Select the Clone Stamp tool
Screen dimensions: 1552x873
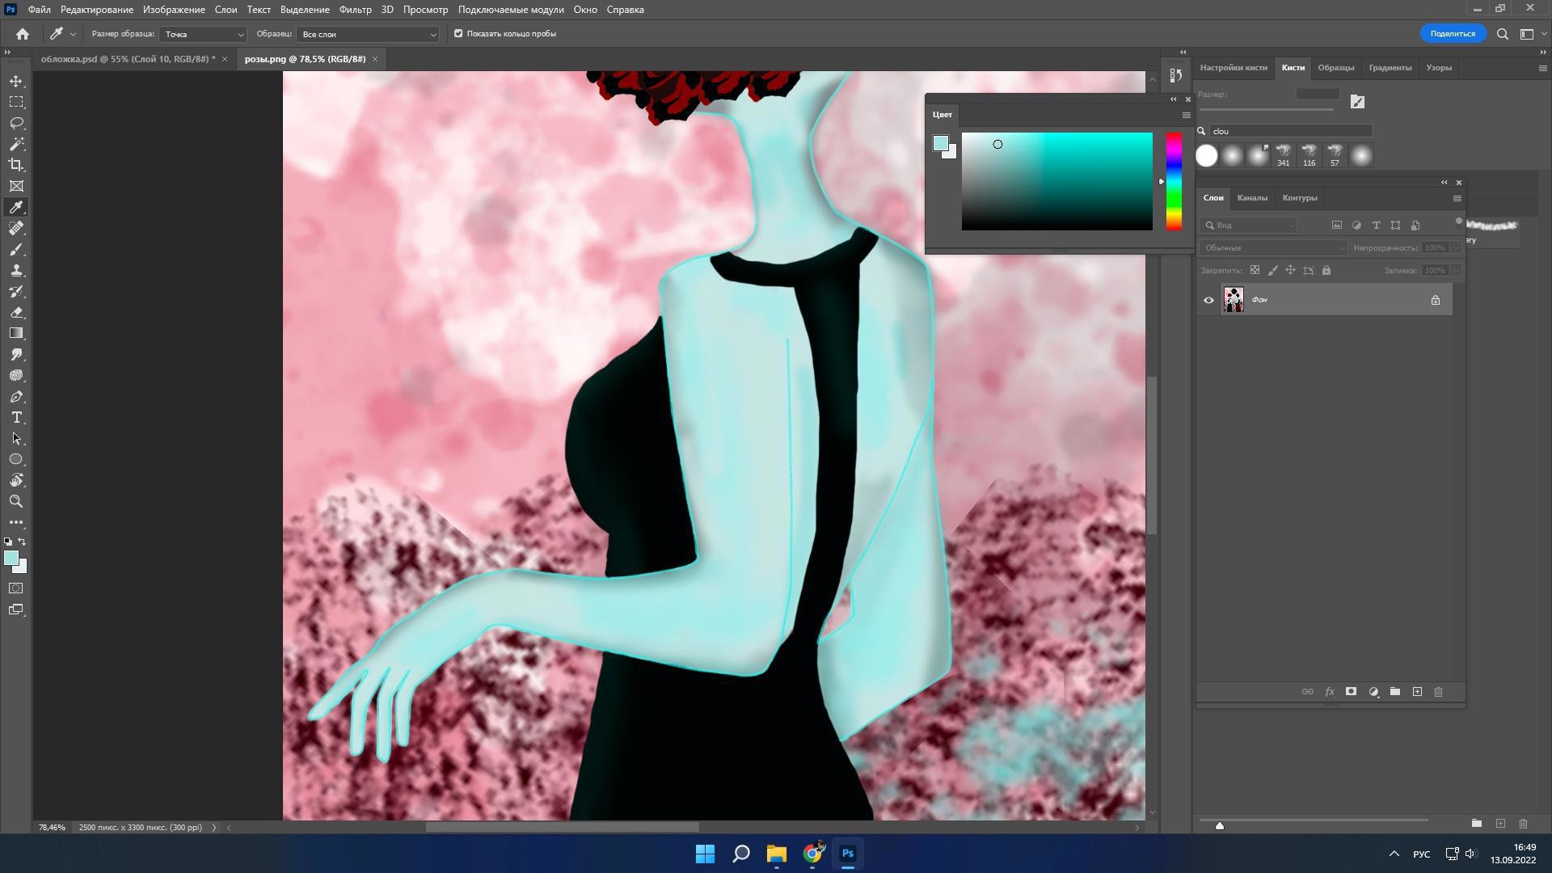tap(16, 271)
